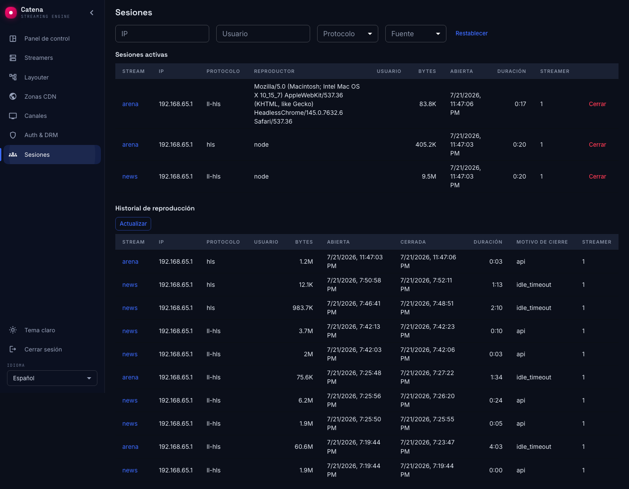Image resolution: width=629 pixels, height=489 pixels.
Task: Select Sesiones in the sidebar menu
Action: [x=52, y=155]
